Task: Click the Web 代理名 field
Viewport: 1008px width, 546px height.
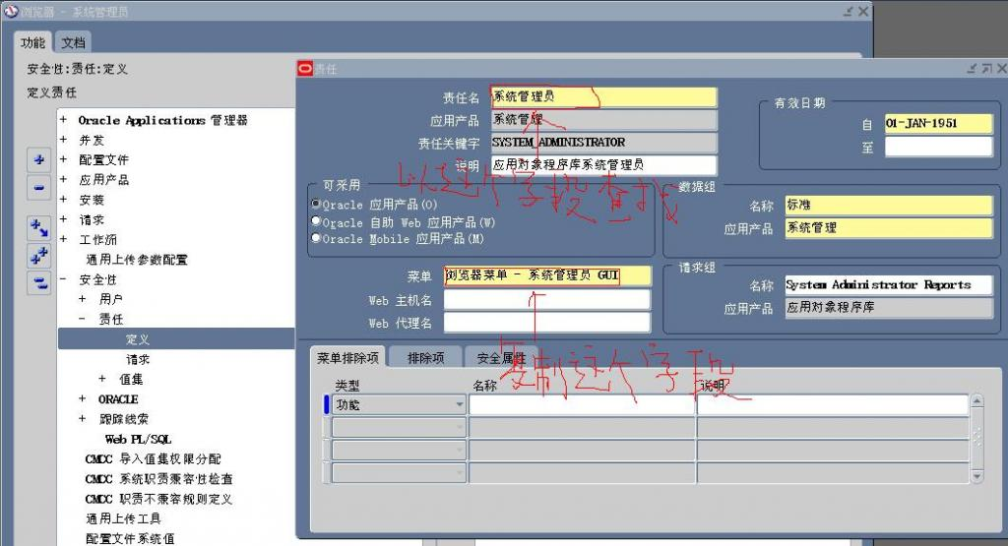Action: click(547, 323)
